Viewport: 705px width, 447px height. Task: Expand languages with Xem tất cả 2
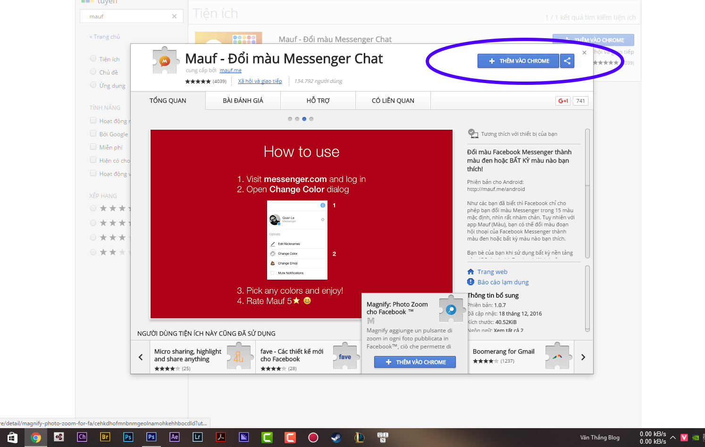tap(508, 331)
